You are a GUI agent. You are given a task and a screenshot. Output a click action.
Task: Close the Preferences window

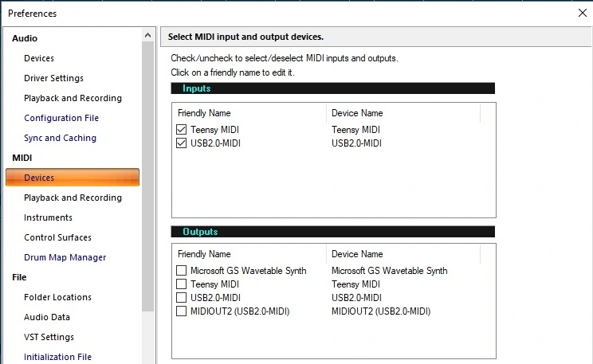point(581,13)
